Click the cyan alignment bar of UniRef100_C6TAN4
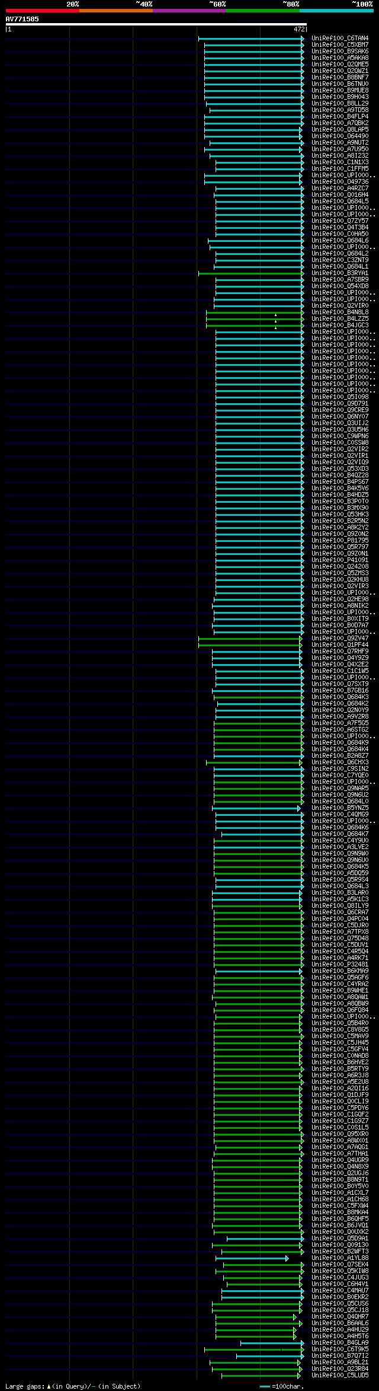 point(251,39)
